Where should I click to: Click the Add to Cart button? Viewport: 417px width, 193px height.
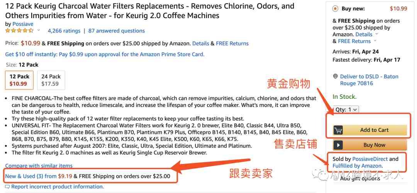[370, 130]
